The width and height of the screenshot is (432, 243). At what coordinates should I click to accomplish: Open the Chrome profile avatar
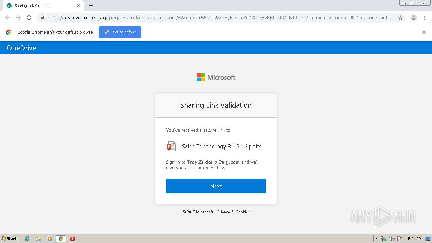(x=414, y=18)
